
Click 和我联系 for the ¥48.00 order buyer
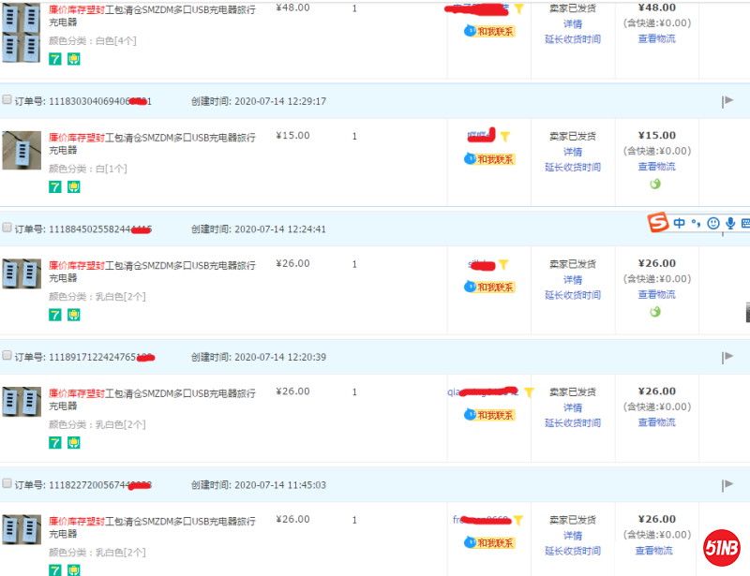(494, 31)
